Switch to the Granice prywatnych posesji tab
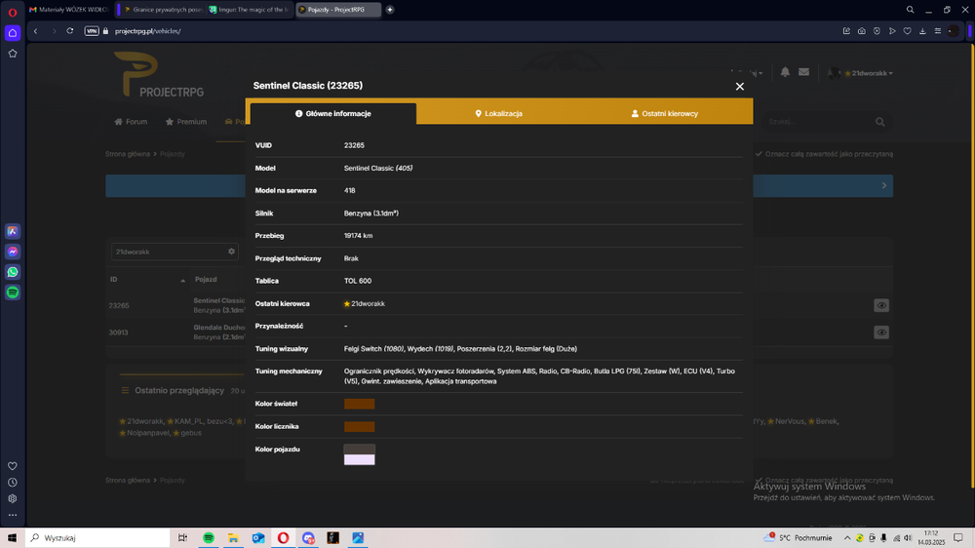Image resolution: width=975 pixels, height=548 pixels. [x=163, y=10]
